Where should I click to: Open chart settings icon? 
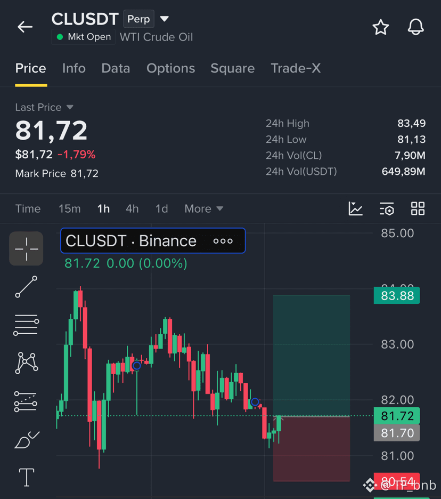(387, 209)
